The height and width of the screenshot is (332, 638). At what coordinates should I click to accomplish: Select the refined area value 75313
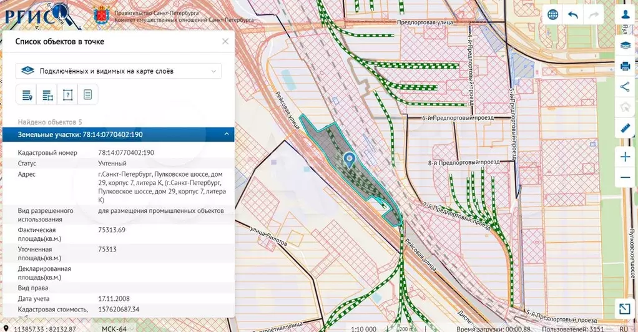click(x=107, y=249)
